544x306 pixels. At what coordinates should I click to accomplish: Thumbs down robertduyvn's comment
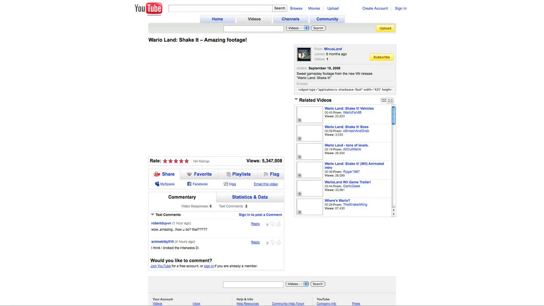click(x=272, y=224)
